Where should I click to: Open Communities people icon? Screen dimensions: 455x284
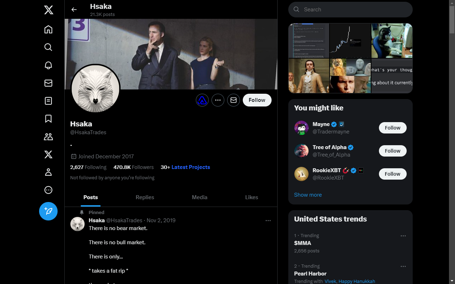pyautogui.click(x=48, y=137)
